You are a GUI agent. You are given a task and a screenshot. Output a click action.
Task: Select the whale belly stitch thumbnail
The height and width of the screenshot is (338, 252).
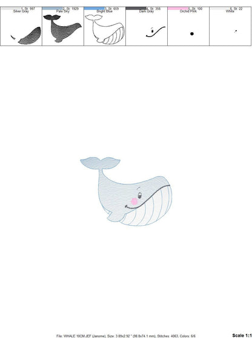(26, 36)
